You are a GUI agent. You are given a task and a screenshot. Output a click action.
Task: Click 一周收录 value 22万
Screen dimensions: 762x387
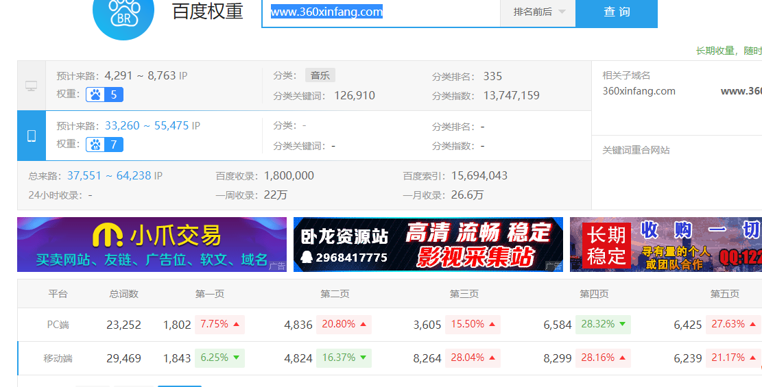276,195
